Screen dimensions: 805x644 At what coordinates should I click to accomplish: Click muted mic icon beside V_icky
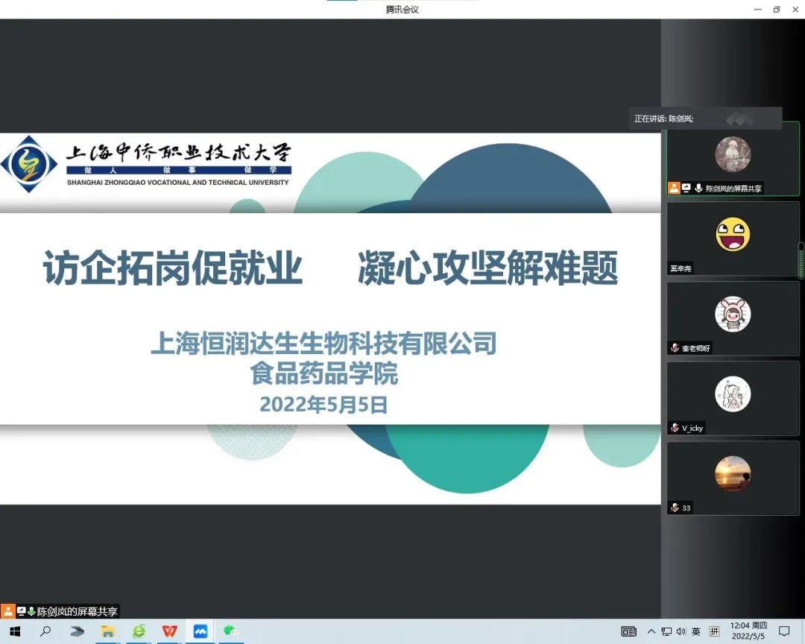(675, 428)
